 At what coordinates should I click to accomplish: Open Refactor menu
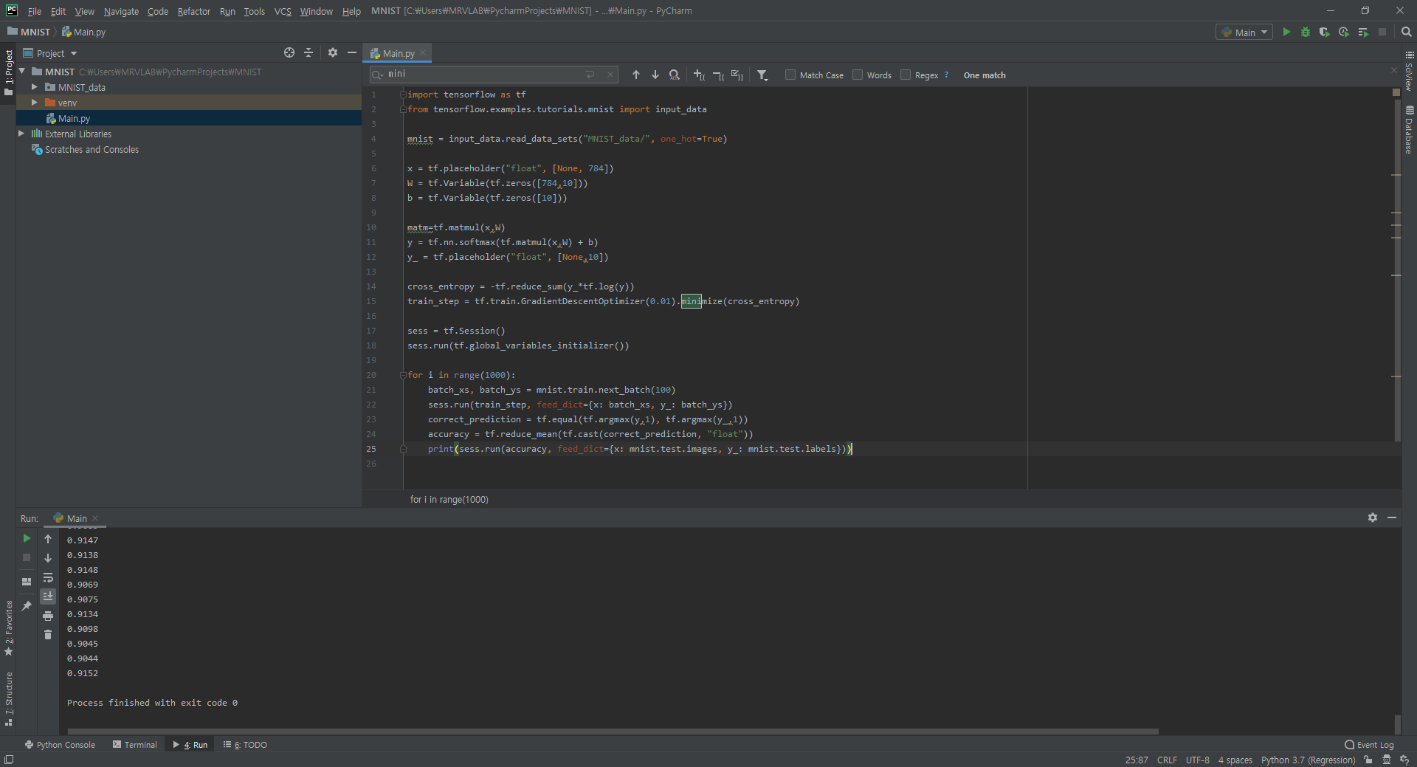click(194, 11)
